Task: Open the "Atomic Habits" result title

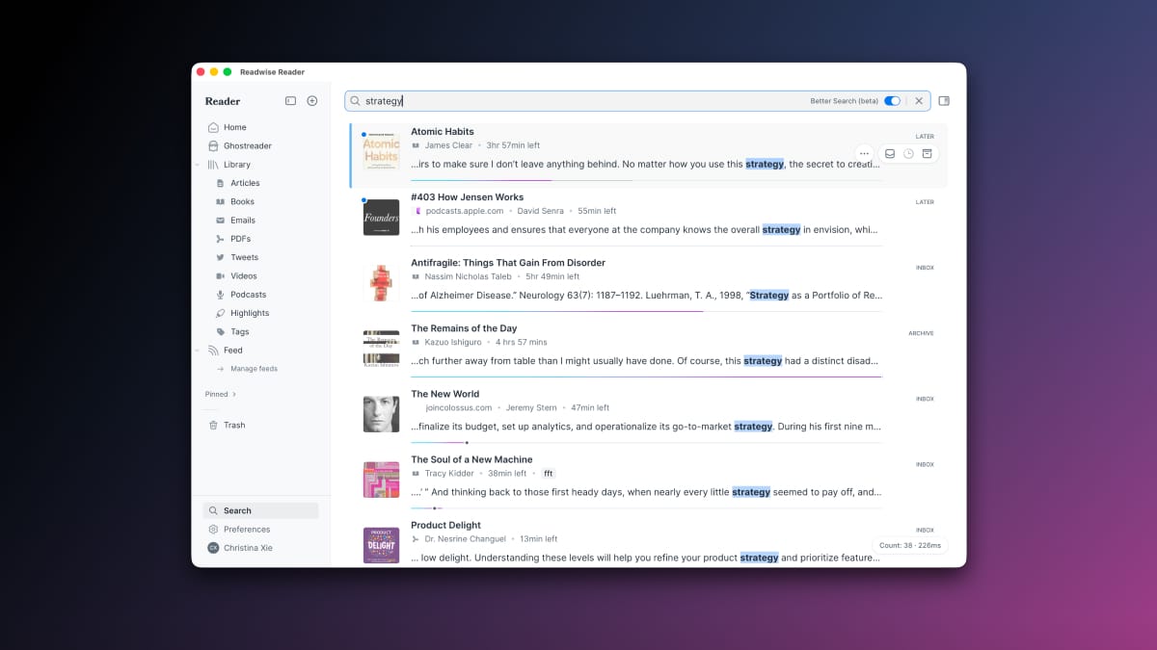Action: pyautogui.click(x=443, y=132)
